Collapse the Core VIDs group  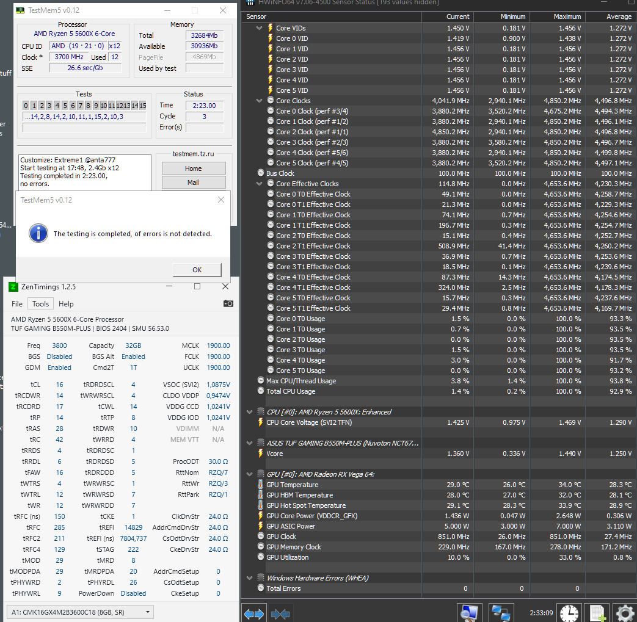point(259,28)
